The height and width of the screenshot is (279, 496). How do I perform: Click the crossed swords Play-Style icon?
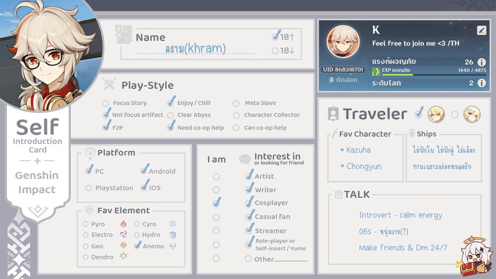click(x=110, y=84)
